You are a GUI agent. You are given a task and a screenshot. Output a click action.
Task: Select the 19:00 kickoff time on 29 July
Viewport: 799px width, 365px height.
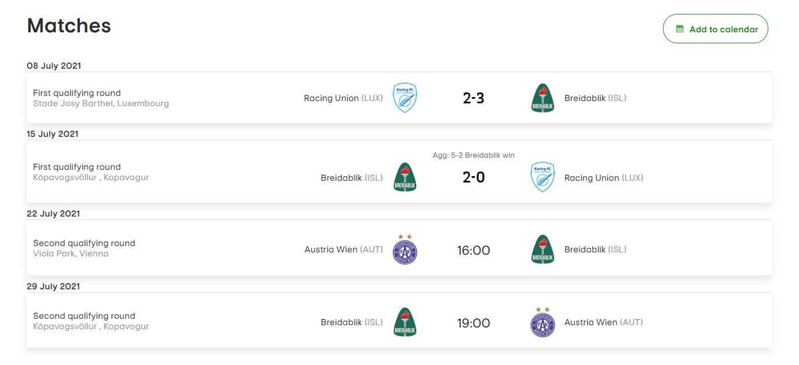tap(473, 323)
